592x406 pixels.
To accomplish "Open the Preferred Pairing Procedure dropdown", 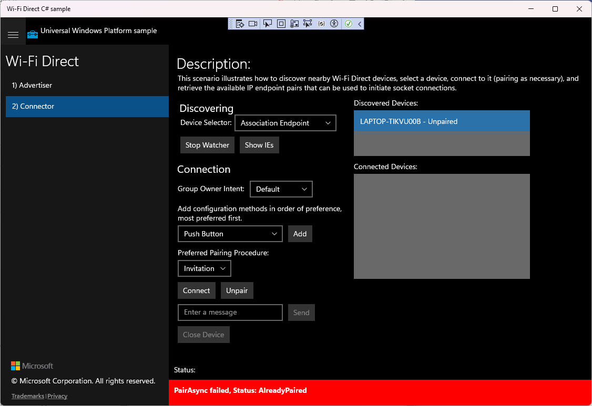I will click(204, 268).
